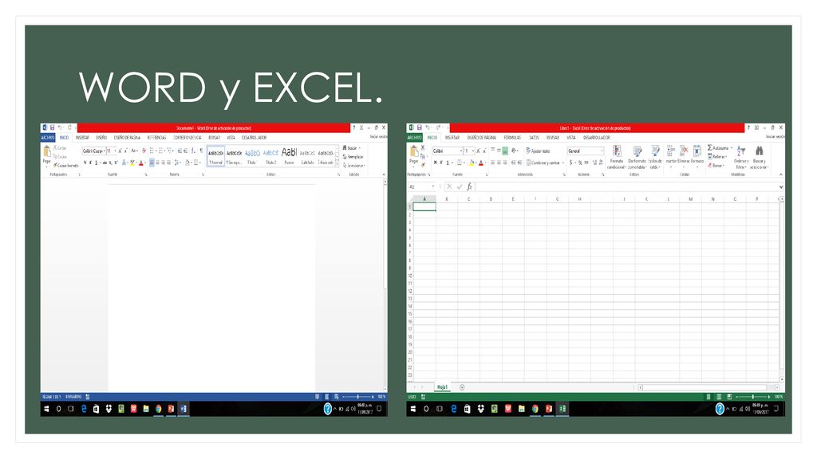817x459 pixels.
Task: Click the Windows Start button under Word
Action: [46, 409]
